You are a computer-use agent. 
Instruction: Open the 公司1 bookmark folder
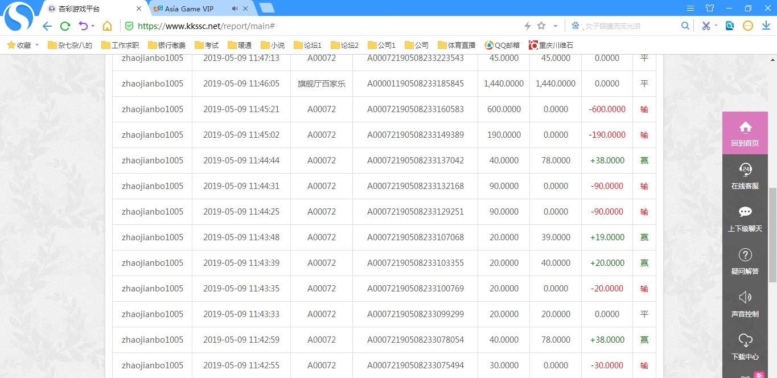pos(381,45)
